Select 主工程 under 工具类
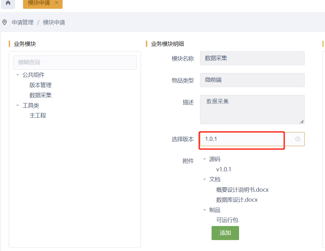This screenshot has width=325, height=251. 38,116
